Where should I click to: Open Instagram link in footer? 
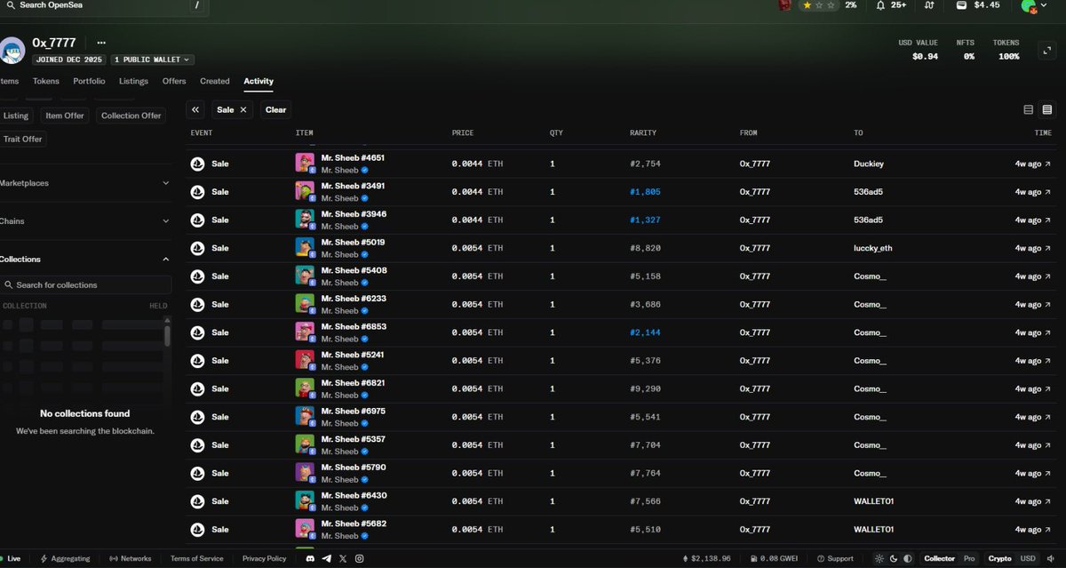point(359,558)
